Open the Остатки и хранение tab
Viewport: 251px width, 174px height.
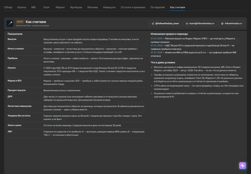(x=133, y=7)
